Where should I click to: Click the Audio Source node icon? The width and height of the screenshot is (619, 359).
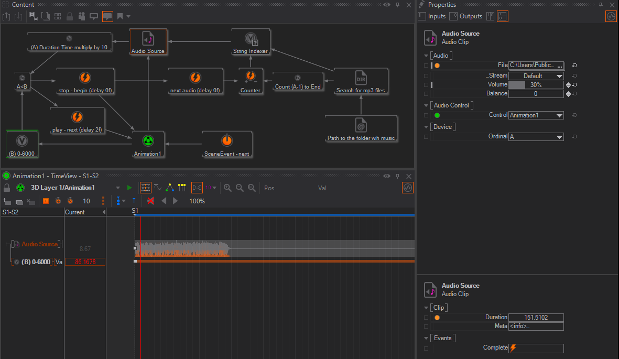tap(148, 39)
